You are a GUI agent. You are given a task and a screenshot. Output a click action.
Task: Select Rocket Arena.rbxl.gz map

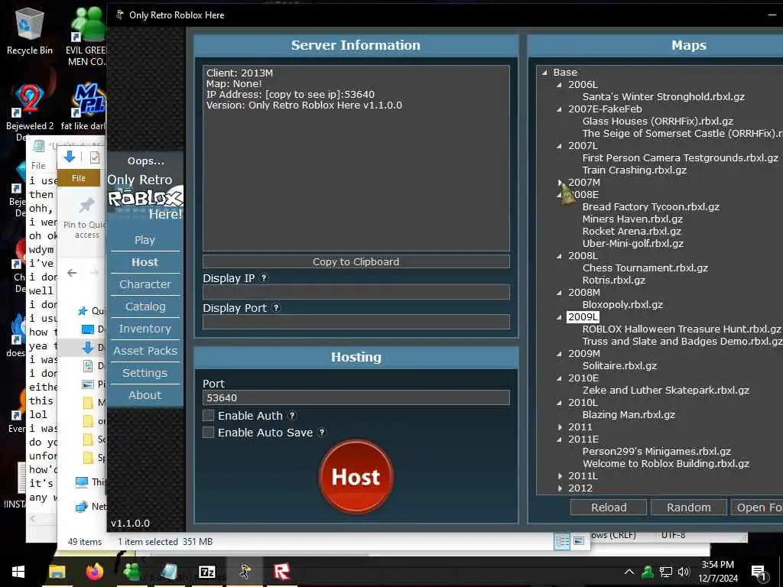(632, 231)
